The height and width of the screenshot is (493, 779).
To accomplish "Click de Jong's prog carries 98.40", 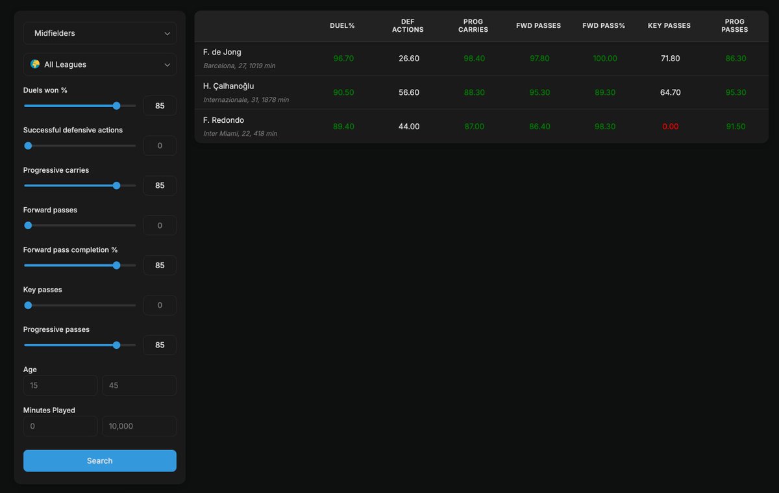I will point(474,58).
